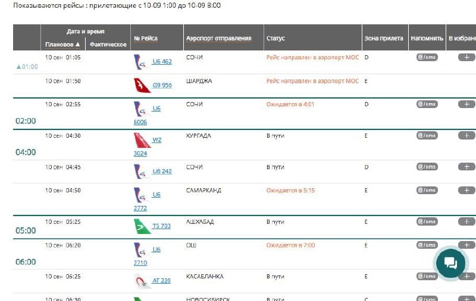Open the live chat bubble icon

pos(450,263)
